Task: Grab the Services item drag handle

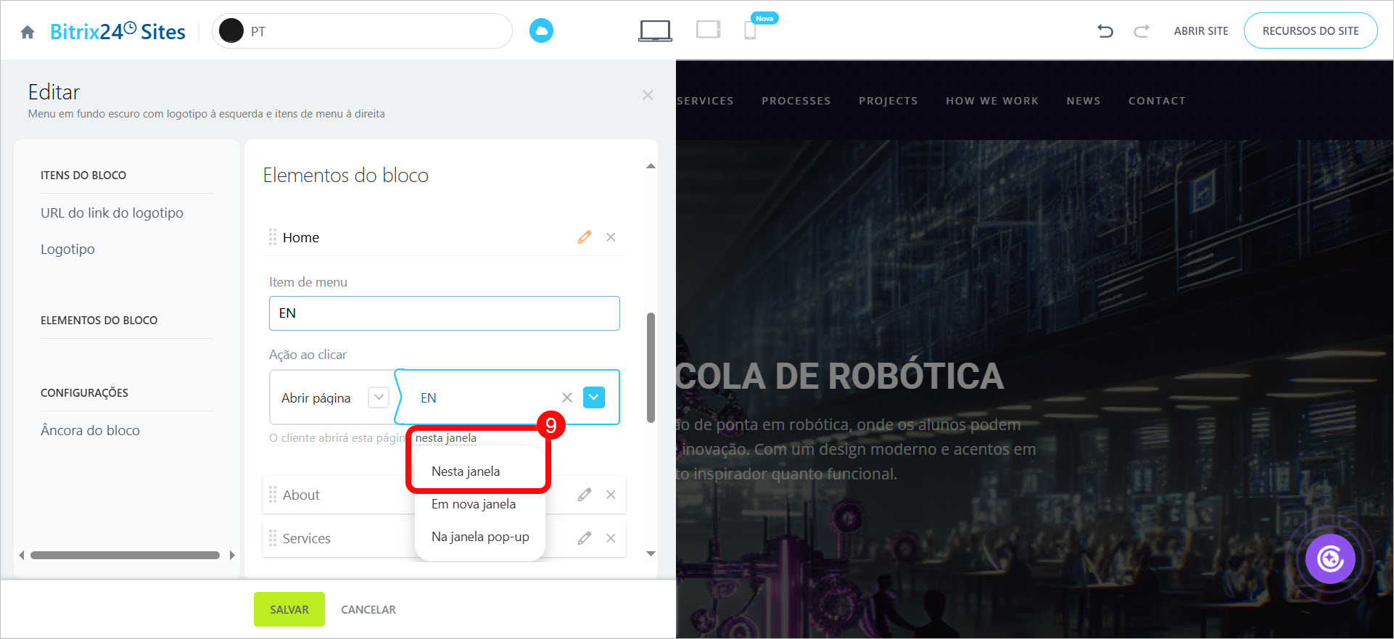Action: (x=273, y=538)
